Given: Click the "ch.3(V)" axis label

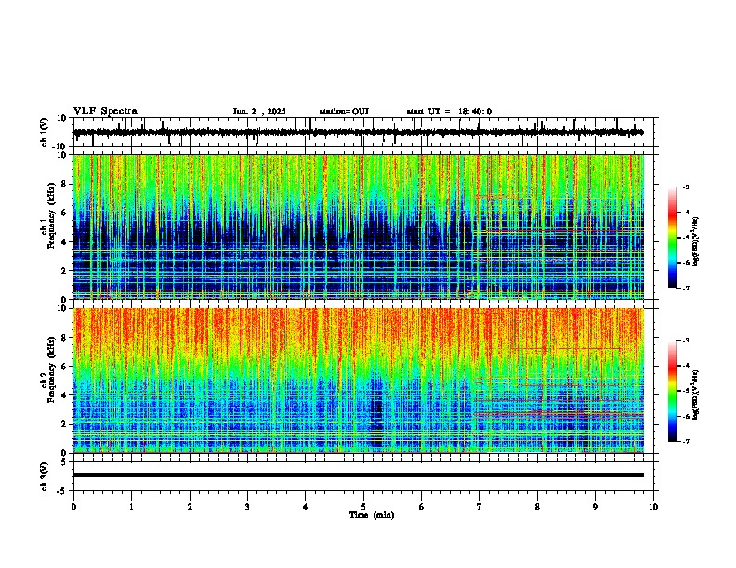Looking at the screenshot, I should (x=45, y=476).
